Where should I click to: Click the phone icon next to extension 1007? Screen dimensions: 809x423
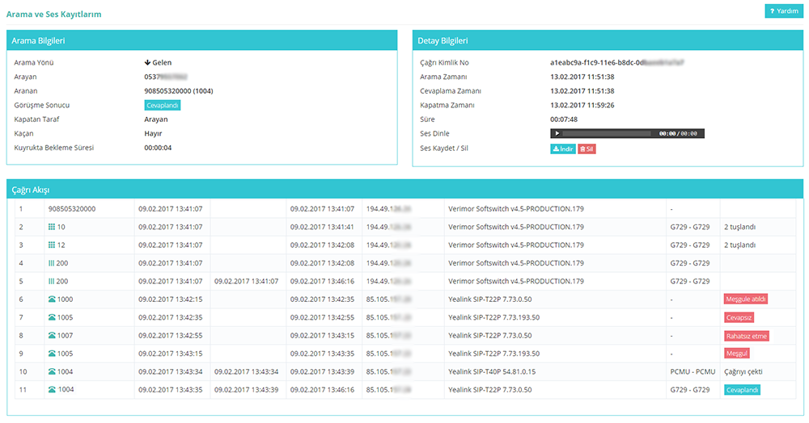52,335
